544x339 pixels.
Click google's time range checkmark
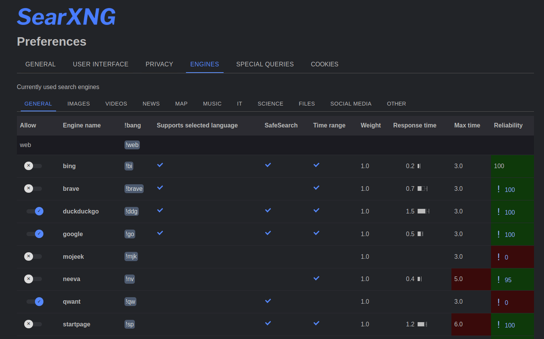pos(317,233)
